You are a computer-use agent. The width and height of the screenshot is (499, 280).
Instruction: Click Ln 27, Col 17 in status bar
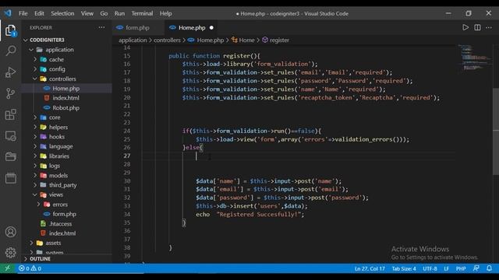[x=370, y=268]
